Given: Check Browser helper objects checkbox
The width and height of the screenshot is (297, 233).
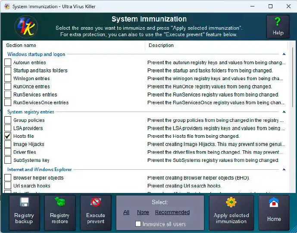Looking at the screenshot, I should click(8, 178).
